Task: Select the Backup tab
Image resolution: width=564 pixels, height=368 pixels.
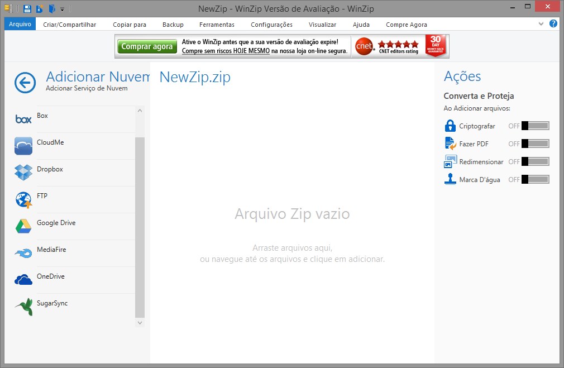Action: coord(173,25)
